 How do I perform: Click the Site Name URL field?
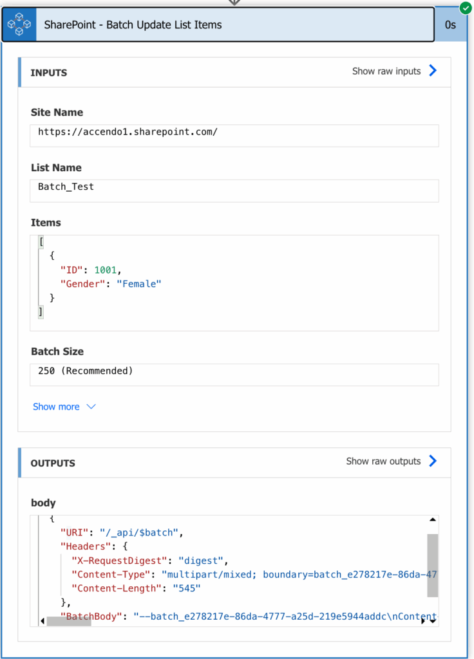pyautogui.click(x=234, y=135)
